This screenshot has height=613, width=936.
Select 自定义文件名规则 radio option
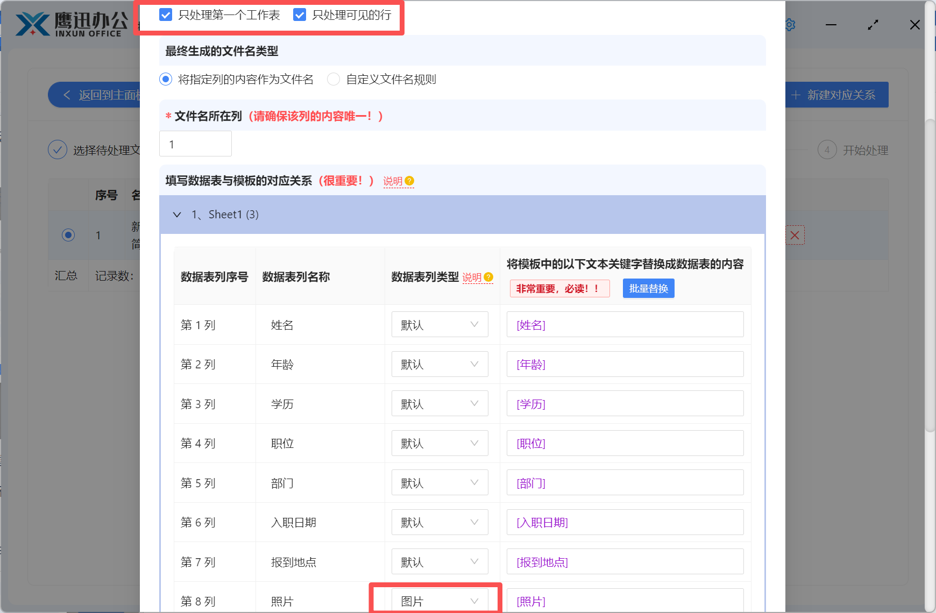point(334,80)
